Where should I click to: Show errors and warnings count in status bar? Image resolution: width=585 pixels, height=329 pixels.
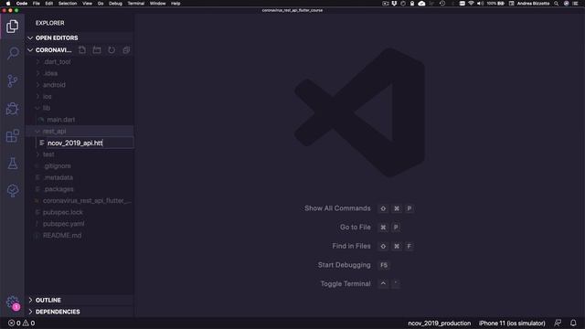click(x=22, y=323)
